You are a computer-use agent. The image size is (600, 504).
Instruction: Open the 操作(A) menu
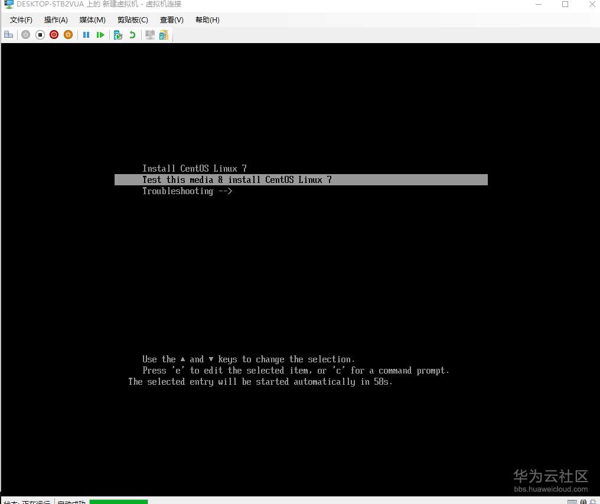pyautogui.click(x=56, y=20)
